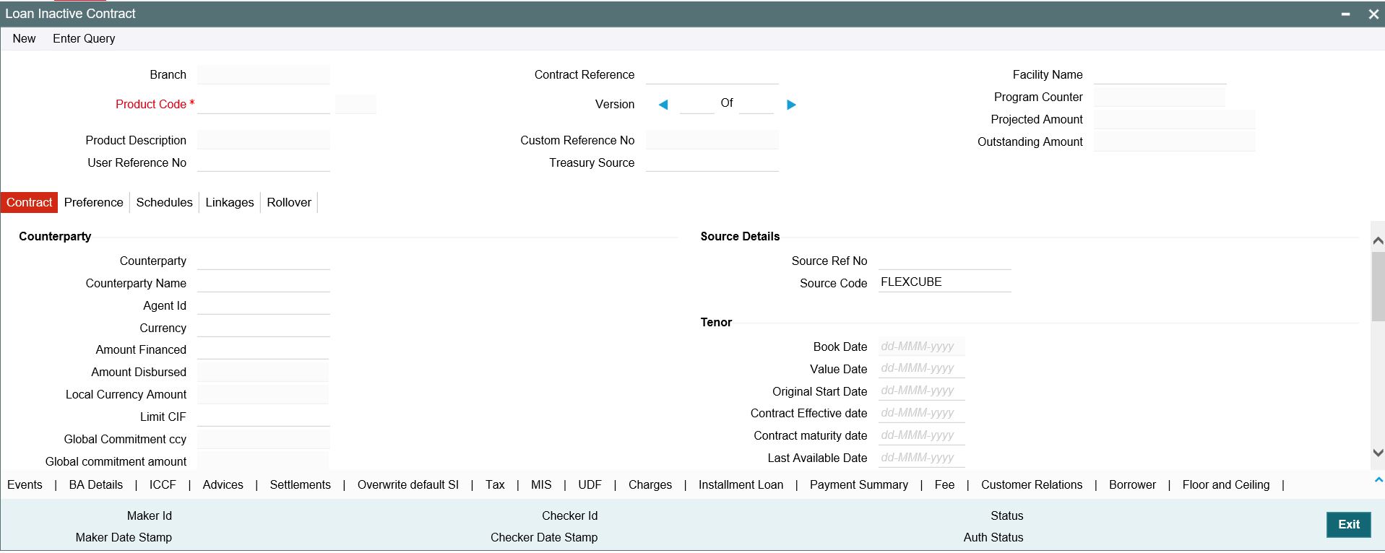Click the Limit CIF field
The image size is (1385, 553).
(x=264, y=417)
